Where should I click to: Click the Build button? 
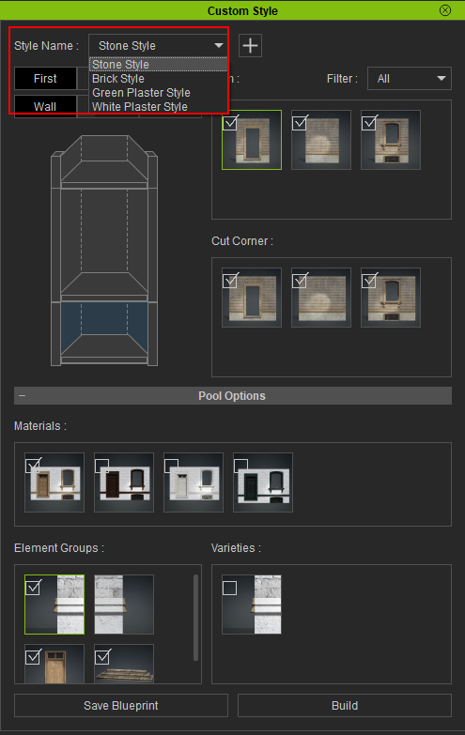coord(345,706)
